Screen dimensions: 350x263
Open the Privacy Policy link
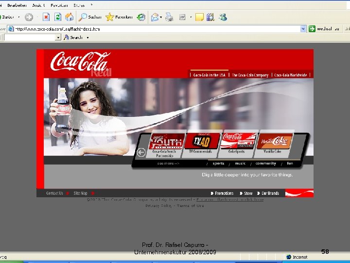point(158,206)
